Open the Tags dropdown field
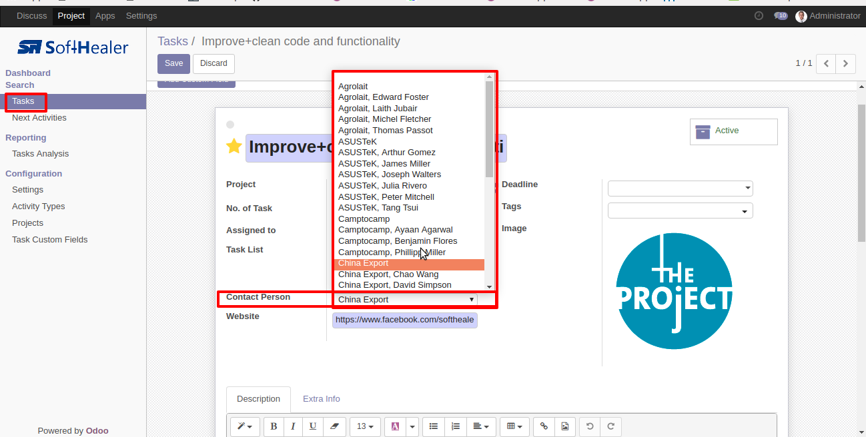The height and width of the screenshot is (437, 866). 681,211
